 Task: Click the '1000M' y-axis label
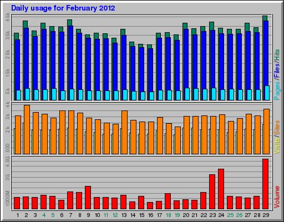8,198
